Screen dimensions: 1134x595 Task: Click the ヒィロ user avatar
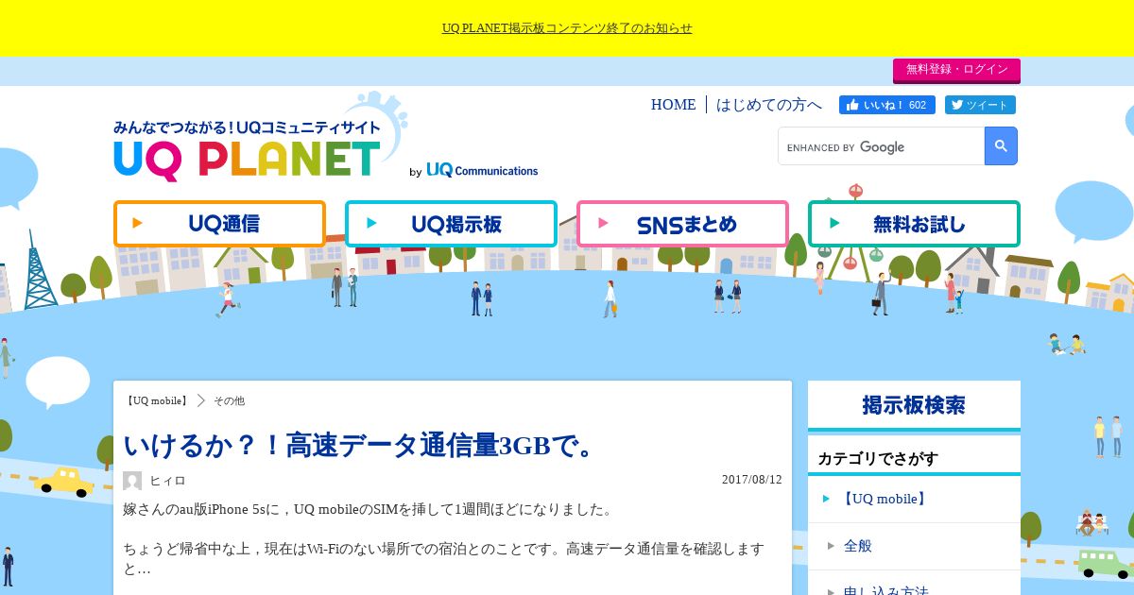pos(132,481)
